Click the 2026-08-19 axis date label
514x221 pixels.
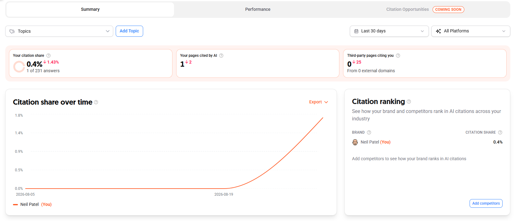point(224,194)
